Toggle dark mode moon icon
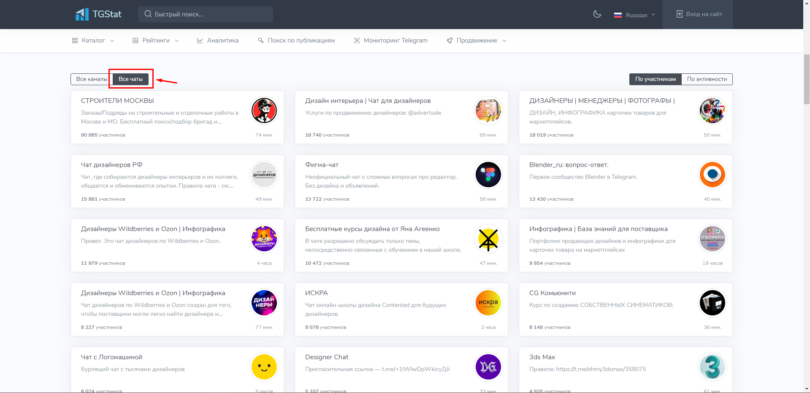Screen dimensions: 810x393 click(597, 14)
